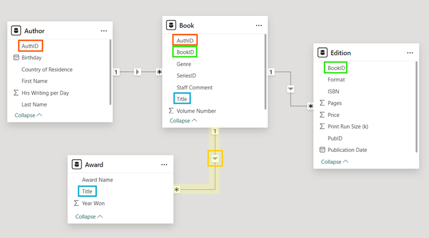Click the Book table scrollbar

[266, 71]
